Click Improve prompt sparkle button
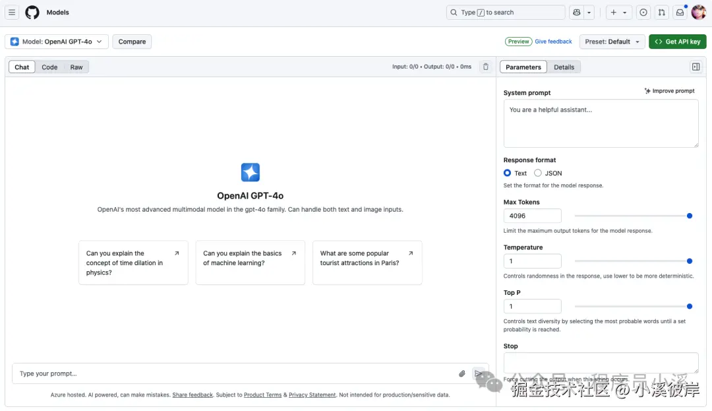This screenshot has width=712, height=411. coord(669,91)
